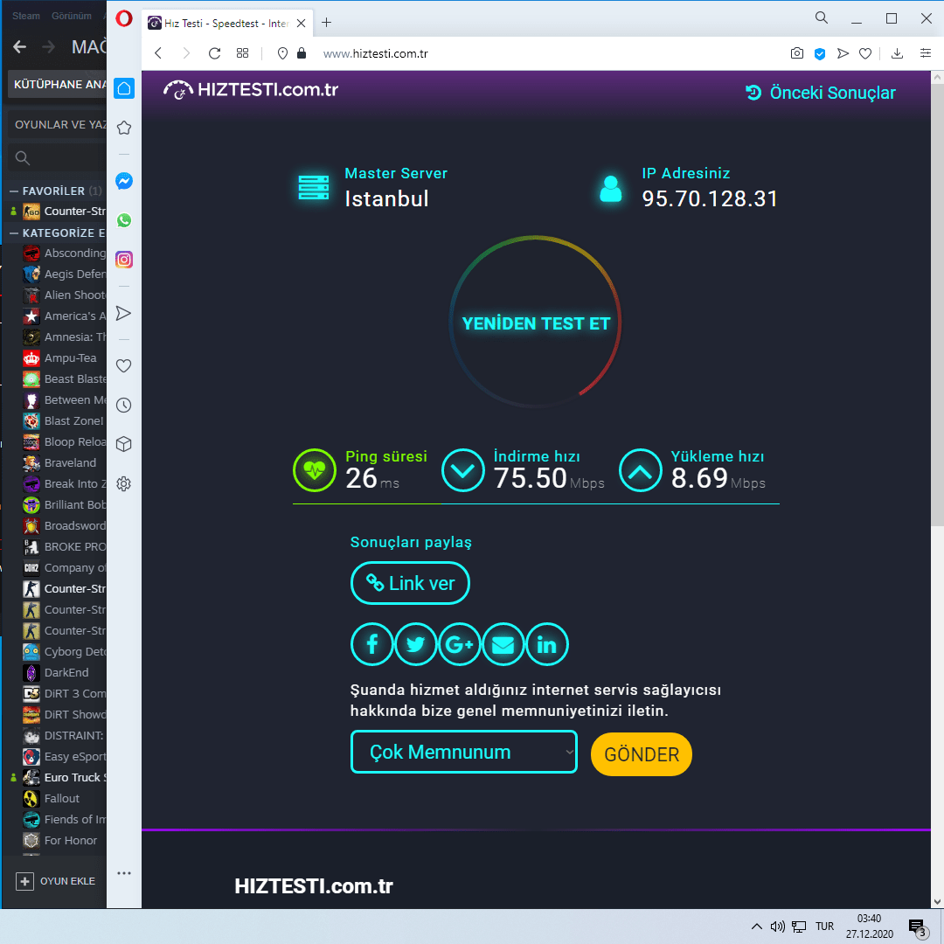
Task: Open the Opera menu logo
Action: [124, 18]
